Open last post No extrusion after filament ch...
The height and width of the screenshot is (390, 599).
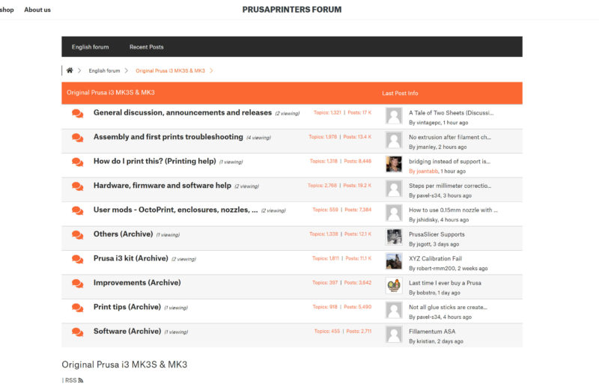tap(450, 137)
